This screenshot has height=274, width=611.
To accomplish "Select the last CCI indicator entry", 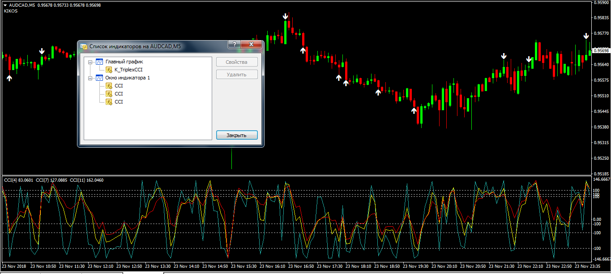I will [119, 102].
